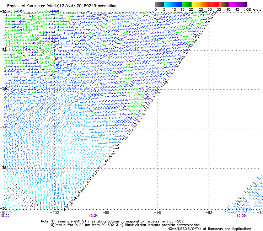This screenshot has width=263, height=231.
Task: Click the orange legend color segment
Action: click(x=205, y=4)
